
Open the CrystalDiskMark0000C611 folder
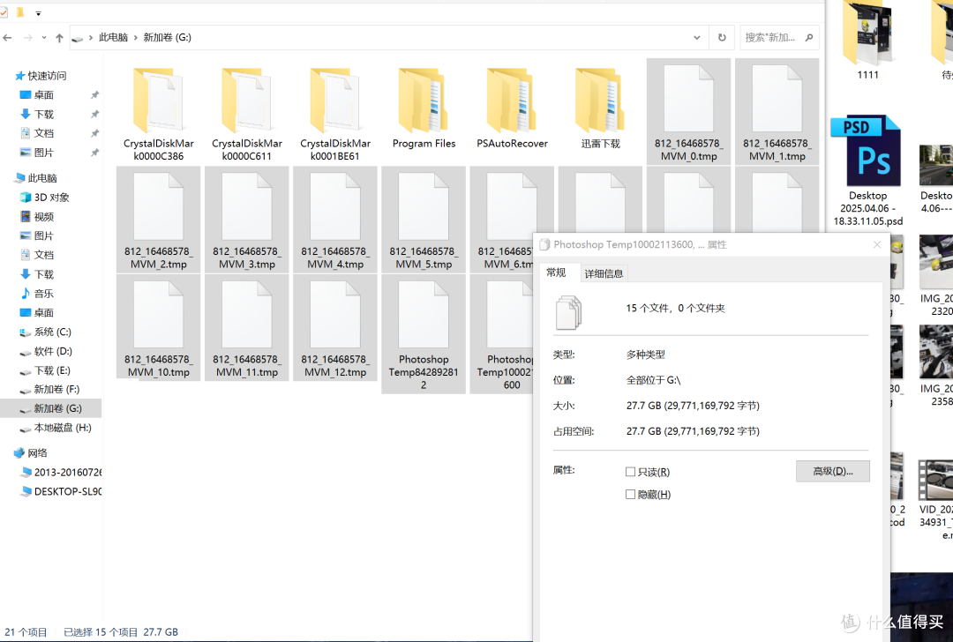[247, 113]
